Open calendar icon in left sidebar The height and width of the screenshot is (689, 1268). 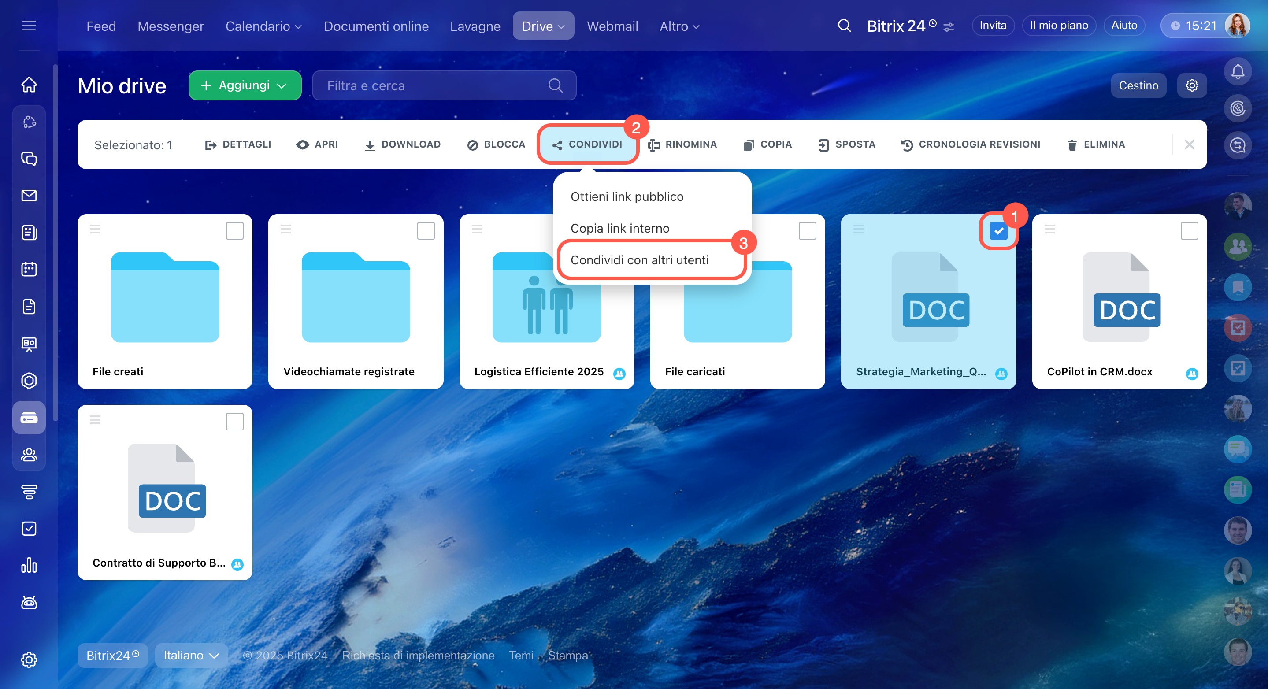coord(29,269)
